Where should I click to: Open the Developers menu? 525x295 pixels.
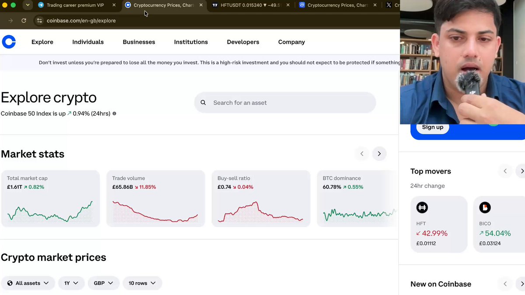(243, 42)
